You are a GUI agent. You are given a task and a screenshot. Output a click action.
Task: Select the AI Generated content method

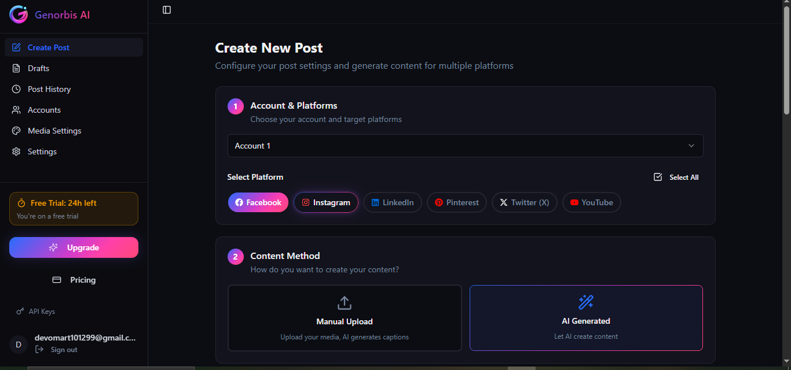585,318
